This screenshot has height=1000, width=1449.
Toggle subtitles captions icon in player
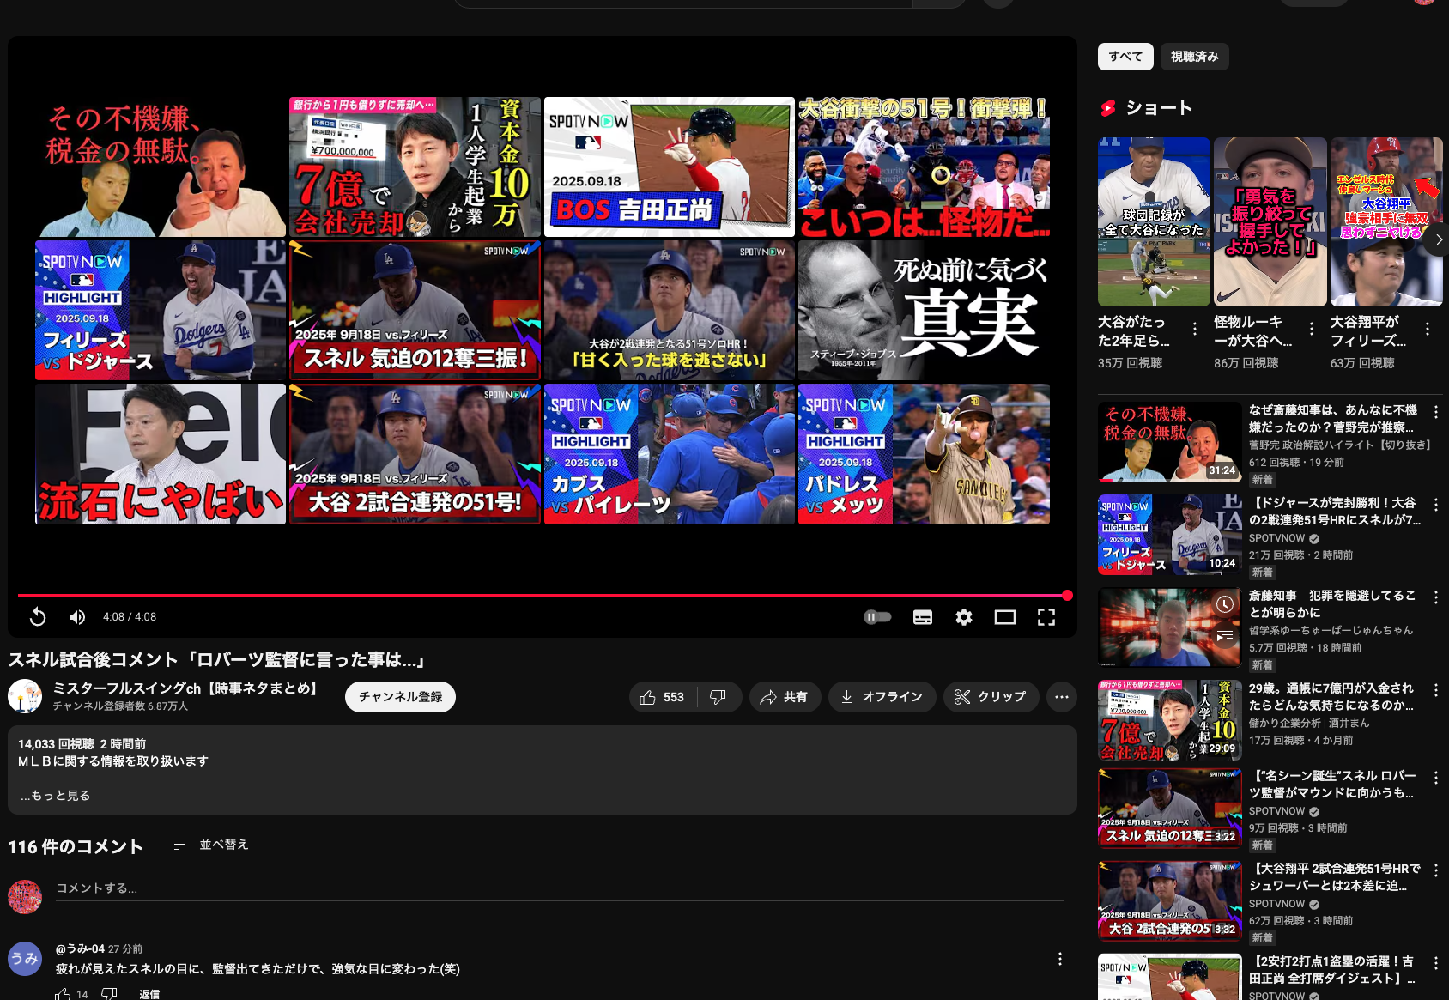[923, 617]
